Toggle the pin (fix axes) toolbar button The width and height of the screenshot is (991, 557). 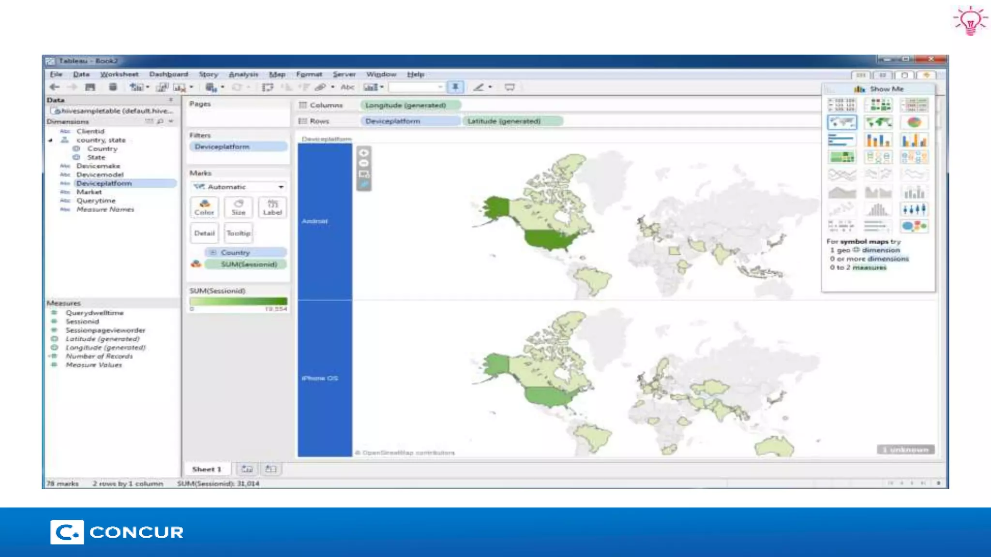pos(455,87)
